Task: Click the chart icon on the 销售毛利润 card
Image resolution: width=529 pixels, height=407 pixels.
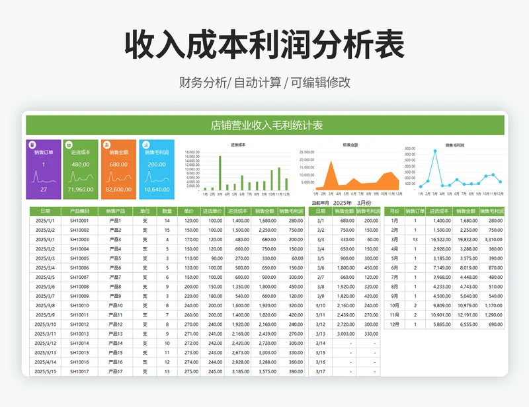Action: pos(145,145)
